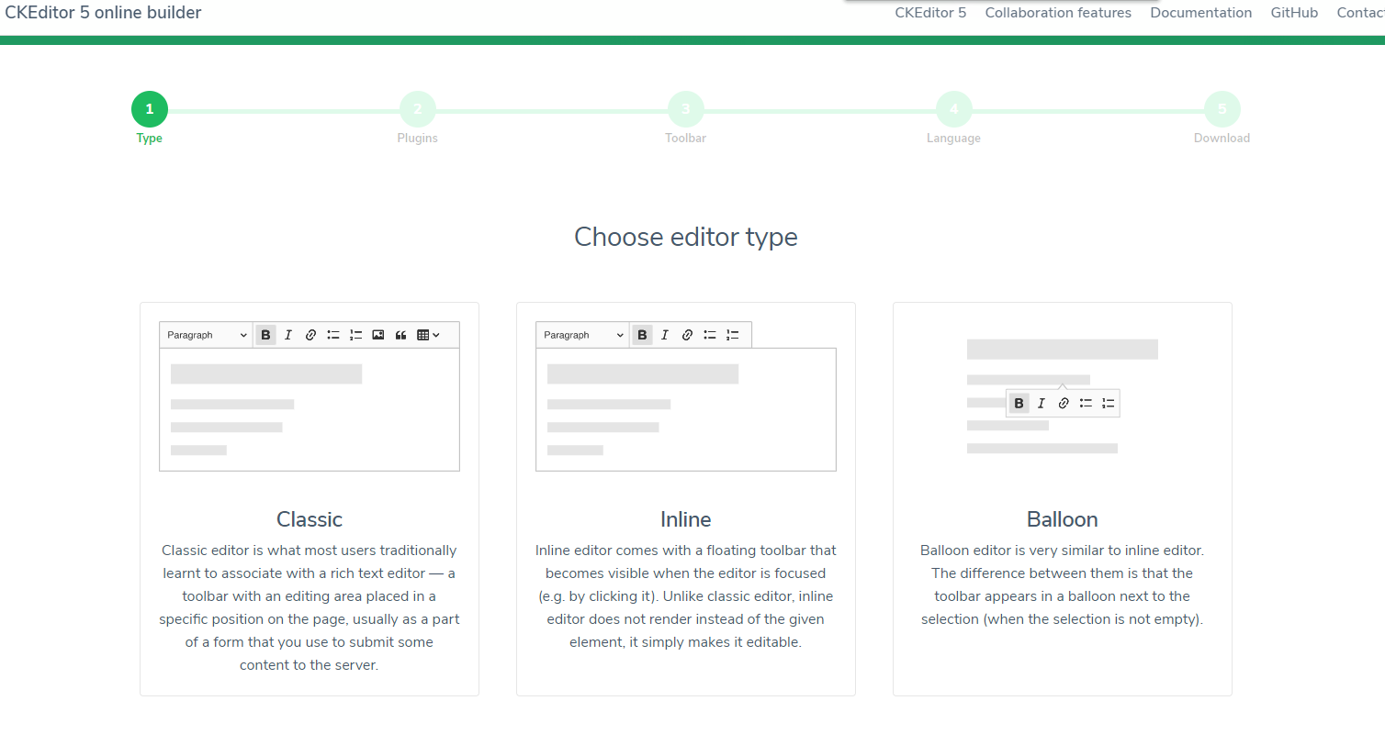
Task: Go to step 2 Plugins
Action: tap(418, 109)
